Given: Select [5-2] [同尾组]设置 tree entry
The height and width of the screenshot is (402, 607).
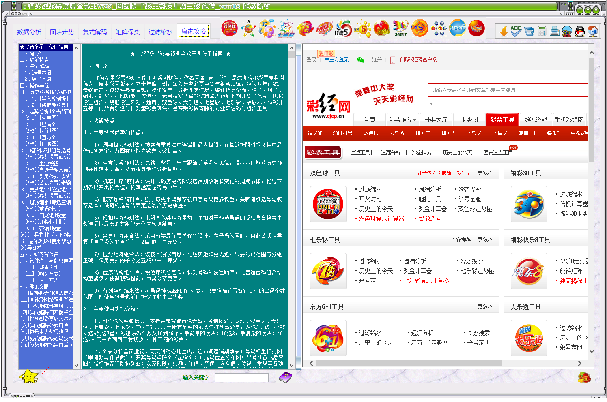Looking at the screenshot, I should (45, 215).
